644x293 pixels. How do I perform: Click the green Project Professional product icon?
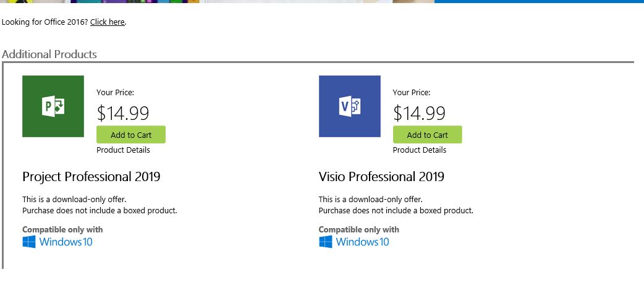coord(53,106)
